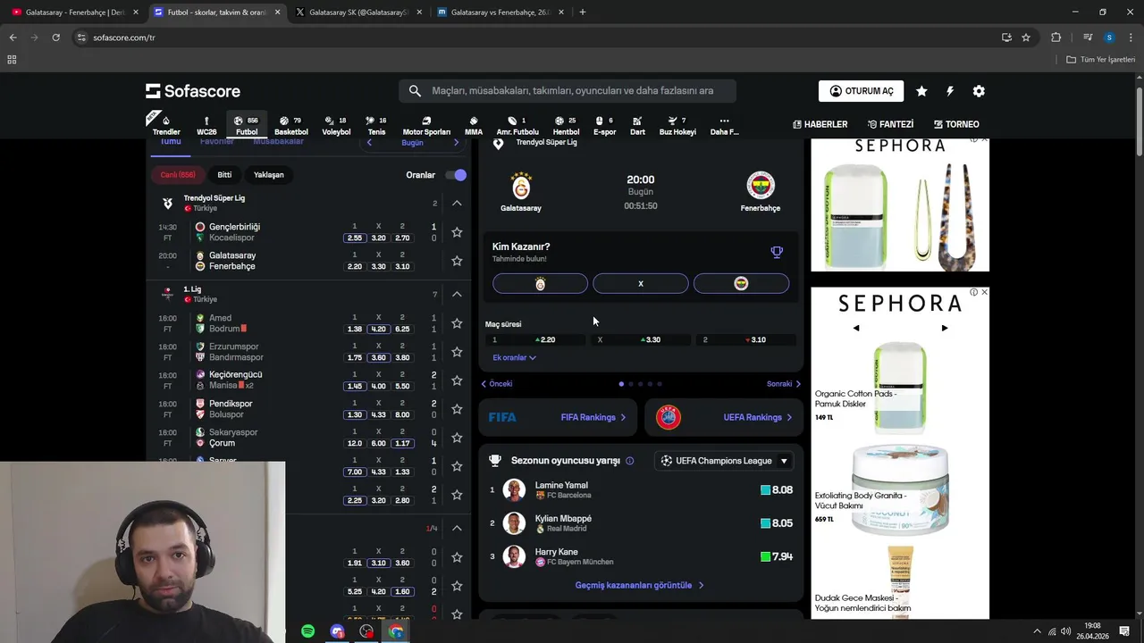Screen dimensions: 1144x643
Task: Select the Tenis sport icon
Action: point(376,126)
